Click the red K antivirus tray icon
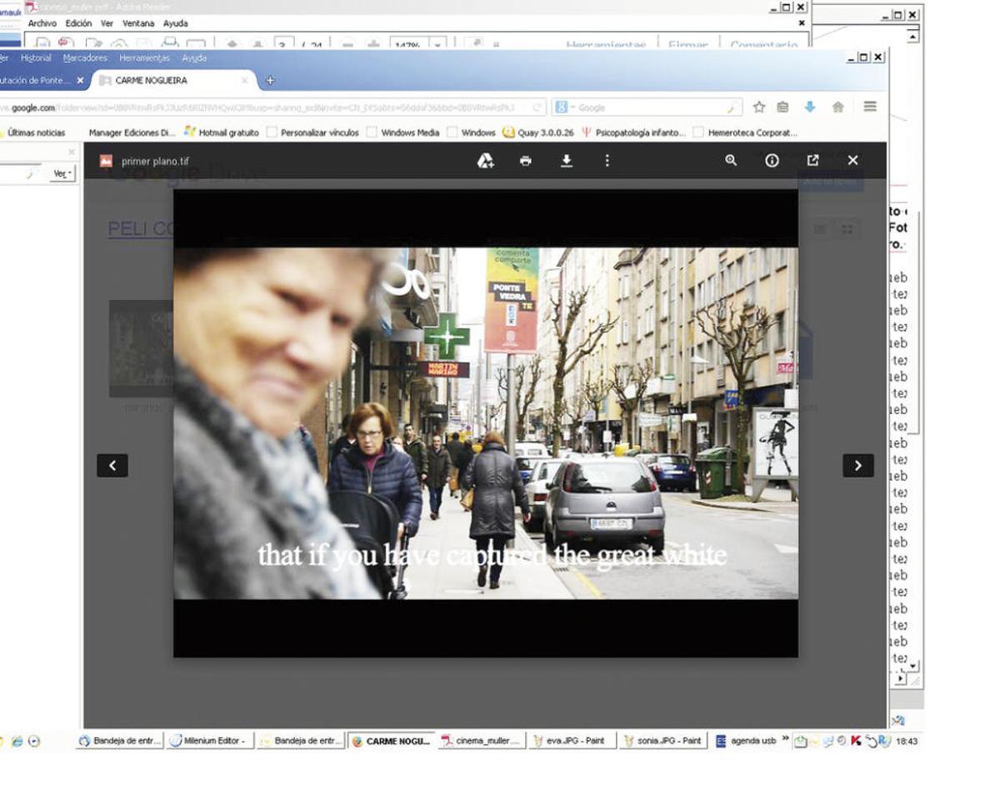The image size is (1000, 800). click(855, 741)
